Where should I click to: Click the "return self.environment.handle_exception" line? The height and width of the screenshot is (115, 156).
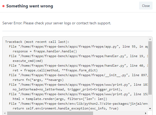pos(66,108)
